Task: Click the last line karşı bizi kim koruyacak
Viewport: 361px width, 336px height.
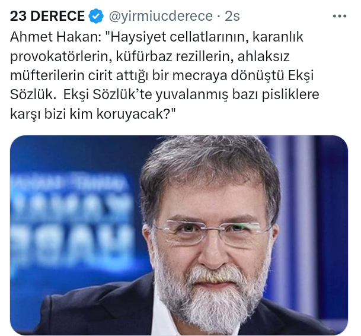Action: 93,114
